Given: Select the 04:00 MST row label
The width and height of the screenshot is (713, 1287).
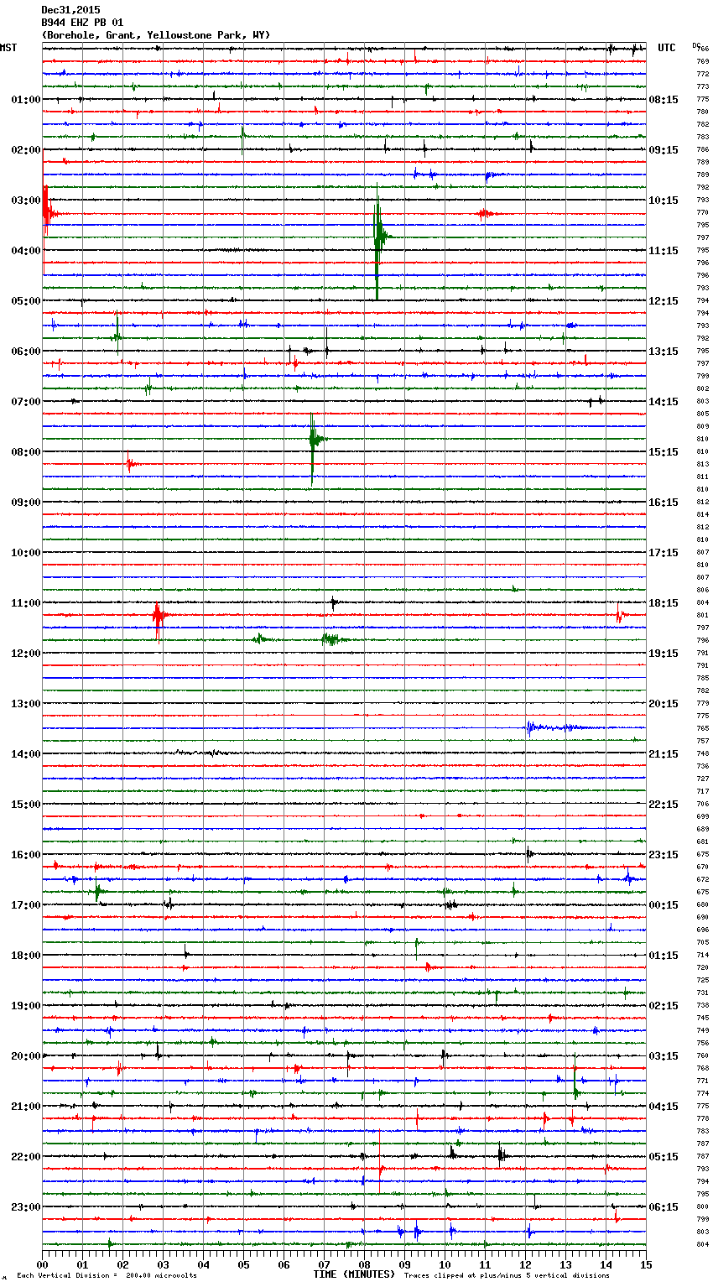Looking at the screenshot, I should pos(26,251).
